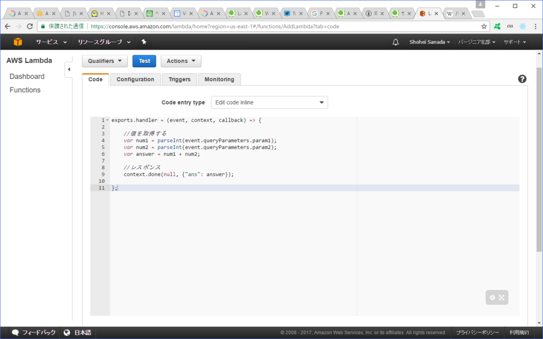Open the Shohei Sanada account menu
Viewport: 543px width, 339px height.
tap(430, 42)
